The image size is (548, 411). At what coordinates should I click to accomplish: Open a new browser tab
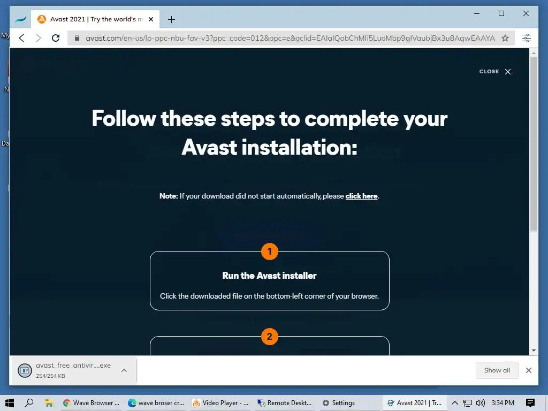171,20
